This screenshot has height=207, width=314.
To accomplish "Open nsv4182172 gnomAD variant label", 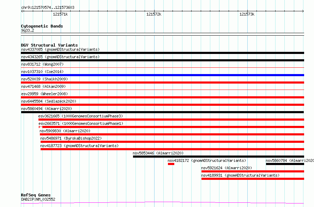I will coord(207,160).
